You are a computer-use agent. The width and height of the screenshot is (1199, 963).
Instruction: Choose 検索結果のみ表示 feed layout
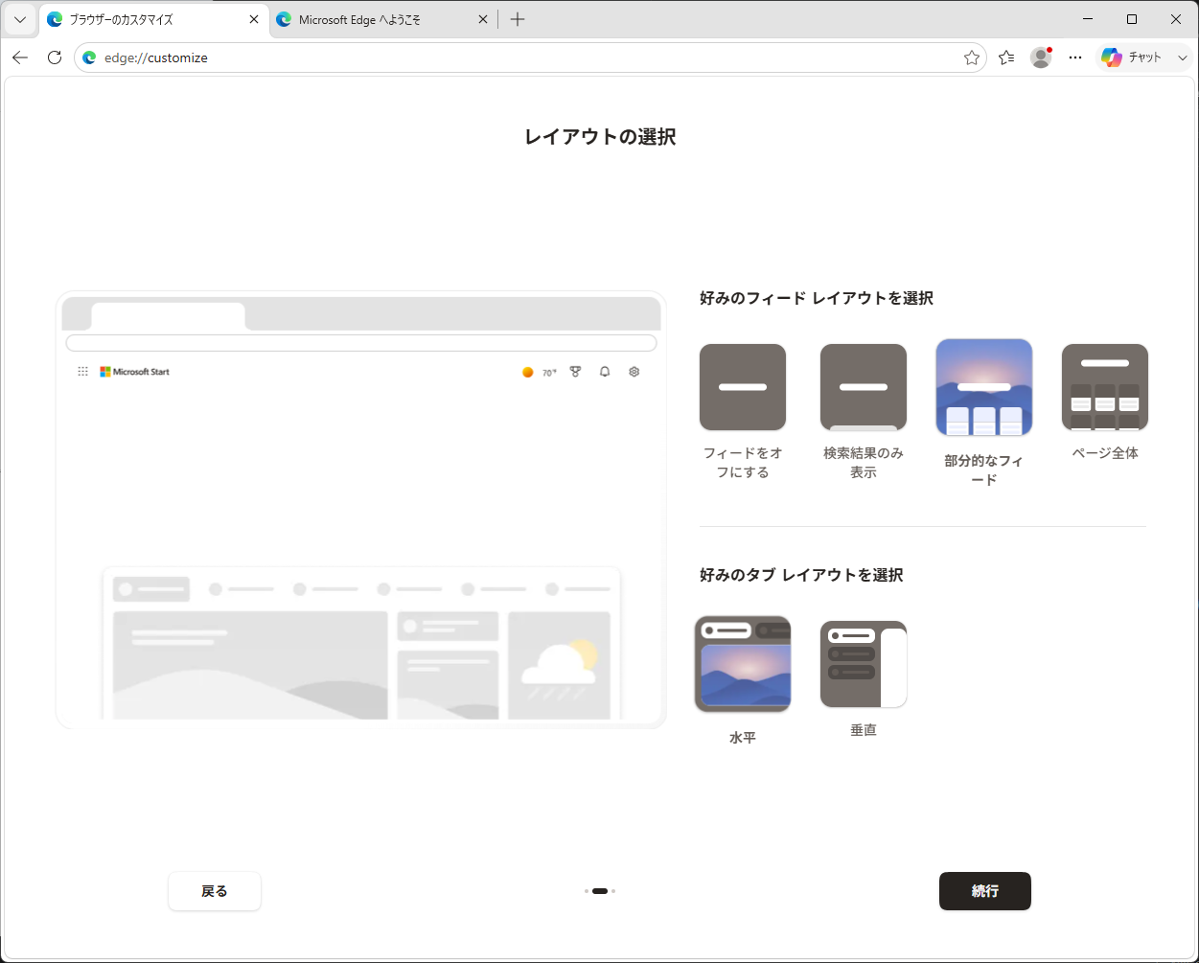pyautogui.click(x=864, y=387)
